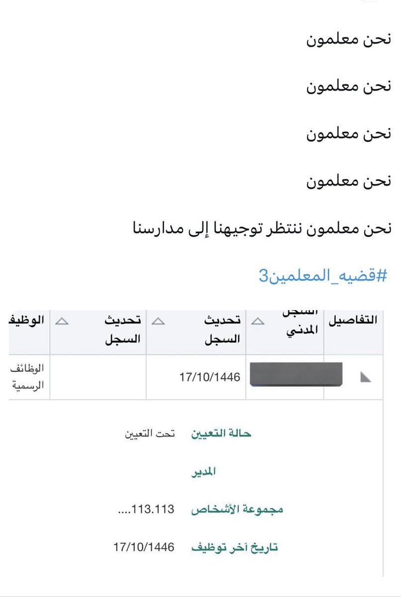The image size is (401, 597).
Task: Sort by السجل المدني column arrow
Action: point(258,321)
